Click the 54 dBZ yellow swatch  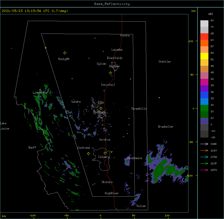204,56
